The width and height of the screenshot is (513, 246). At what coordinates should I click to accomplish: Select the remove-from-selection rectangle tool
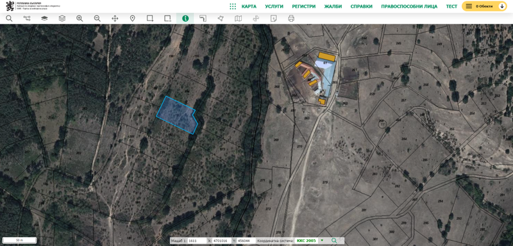pos(168,19)
